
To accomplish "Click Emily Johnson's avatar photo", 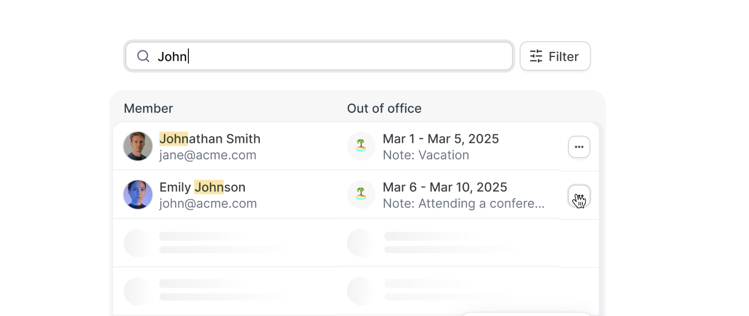I will pos(138,195).
